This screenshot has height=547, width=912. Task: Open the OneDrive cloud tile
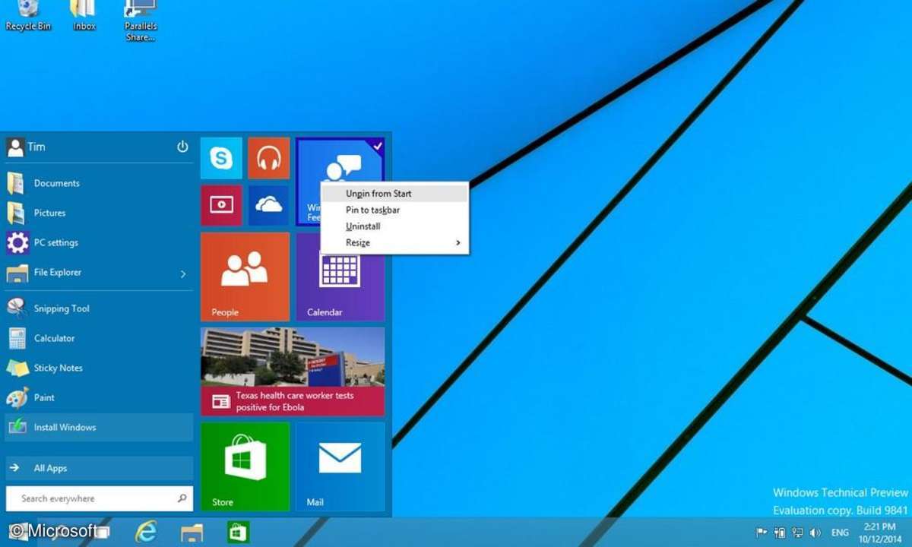click(269, 205)
